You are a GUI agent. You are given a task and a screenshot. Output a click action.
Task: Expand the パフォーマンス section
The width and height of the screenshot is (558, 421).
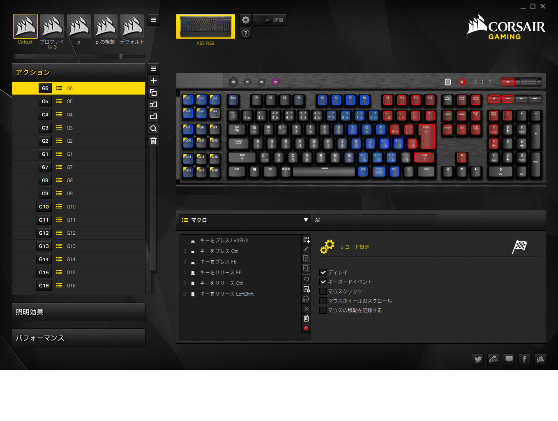point(78,338)
